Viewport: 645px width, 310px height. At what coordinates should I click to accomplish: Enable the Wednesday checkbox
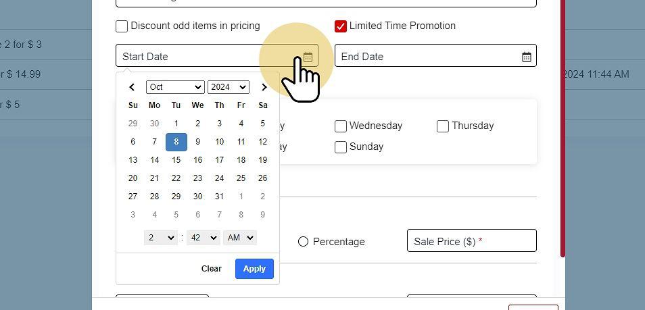point(341,126)
